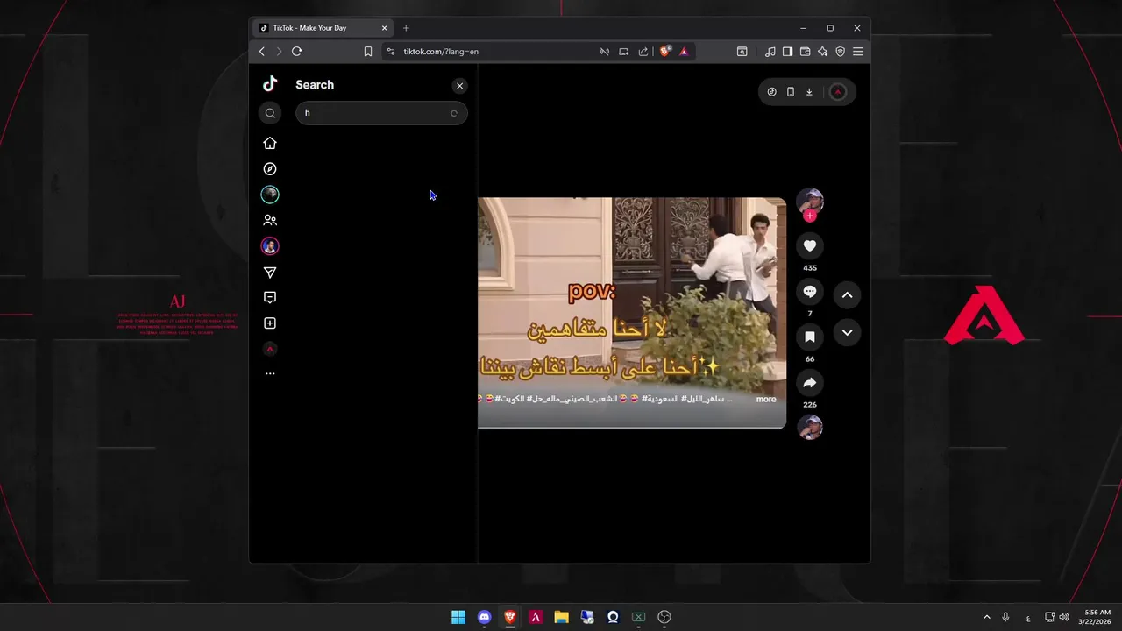Open the LIVE avatar with a red ring
Viewport: 1122px width, 631px height.
pos(270,246)
